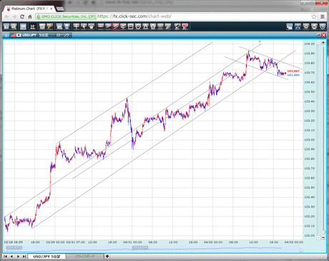Go to the next chart tab arrow
This screenshot has height=261, width=329.
[x=18, y=257]
